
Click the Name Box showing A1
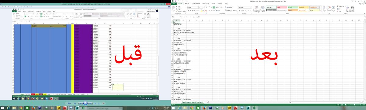pos(176,17)
